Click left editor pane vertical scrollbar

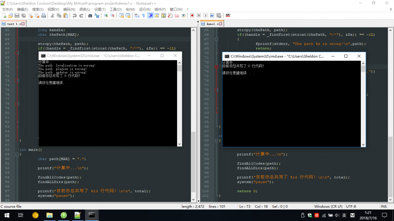coord(193,161)
